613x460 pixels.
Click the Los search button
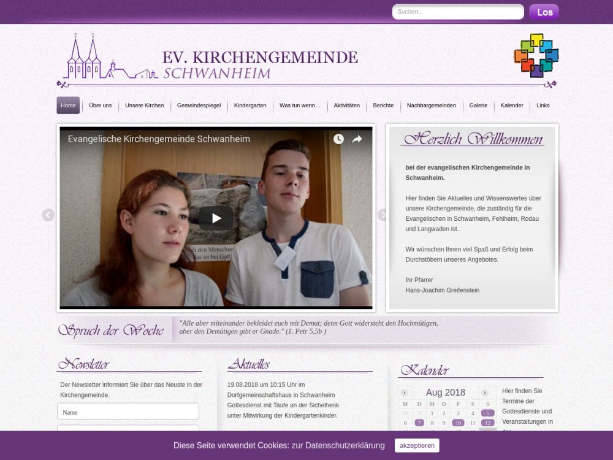[x=544, y=12]
